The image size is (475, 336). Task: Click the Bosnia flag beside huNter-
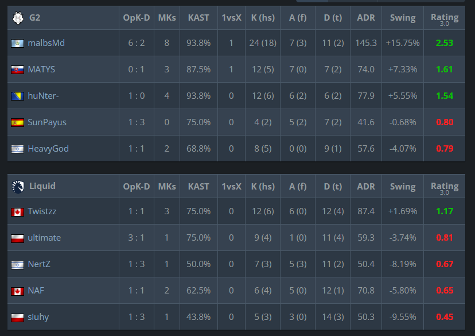pyautogui.click(x=18, y=96)
